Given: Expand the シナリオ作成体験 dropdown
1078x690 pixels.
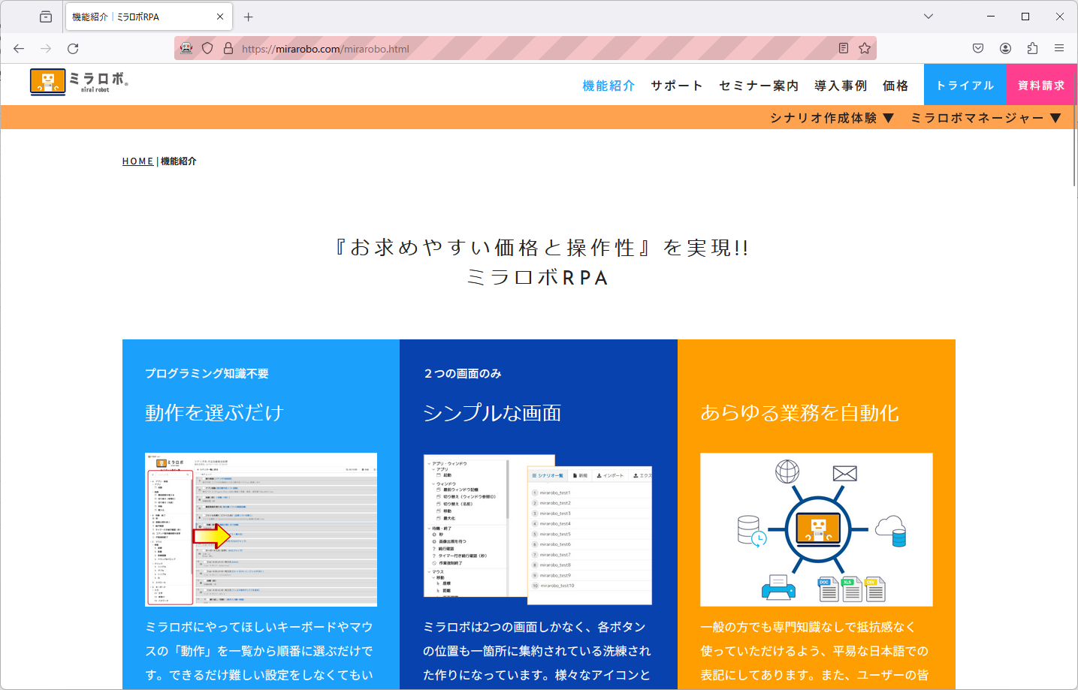Looking at the screenshot, I should click(832, 118).
